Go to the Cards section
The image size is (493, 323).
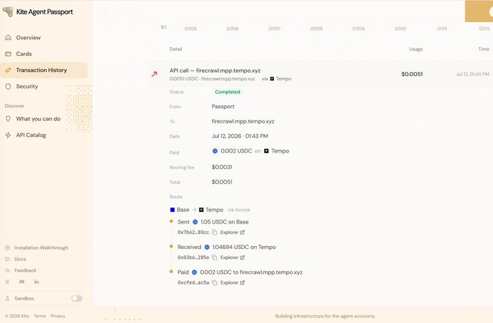pyautogui.click(x=24, y=54)
